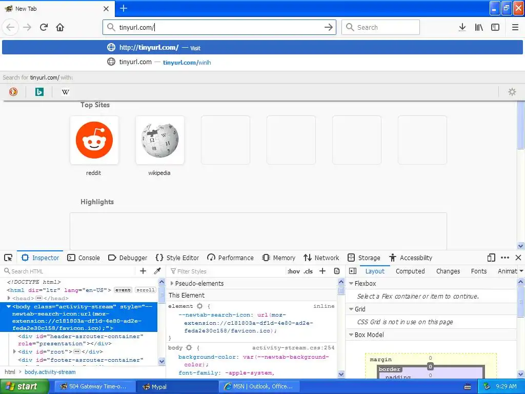The image size is (525, 394).
Task: Open the Downloads panel
Action: pos(462,27)
